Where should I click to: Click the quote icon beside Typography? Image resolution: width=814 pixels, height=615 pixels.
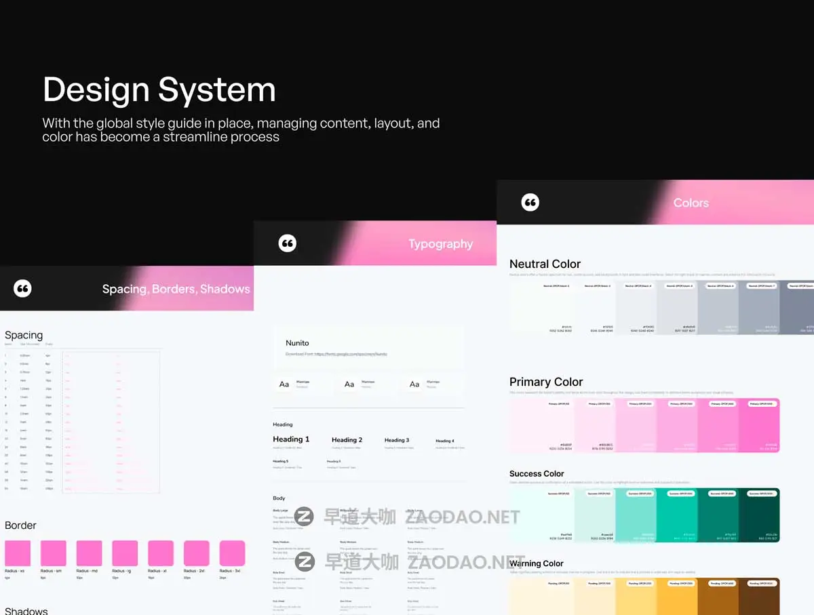coord(288,243)
